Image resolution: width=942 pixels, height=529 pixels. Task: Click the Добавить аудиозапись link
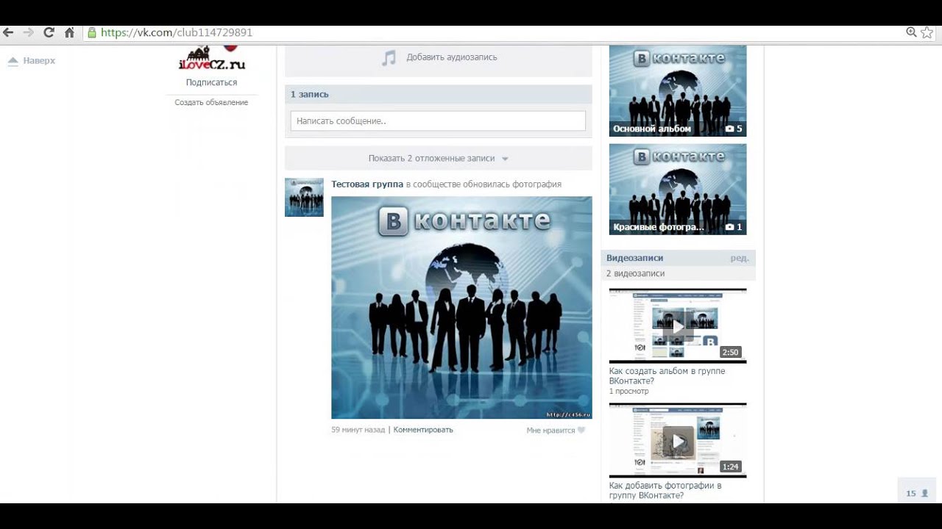pyautogui.click(x=452, y=57)
